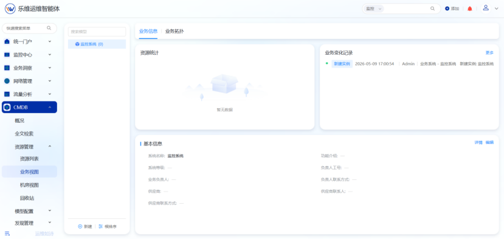Click the 新建 button below the model list
The width and height of the screenshot is (504, 239).
[x=85, y=226]
